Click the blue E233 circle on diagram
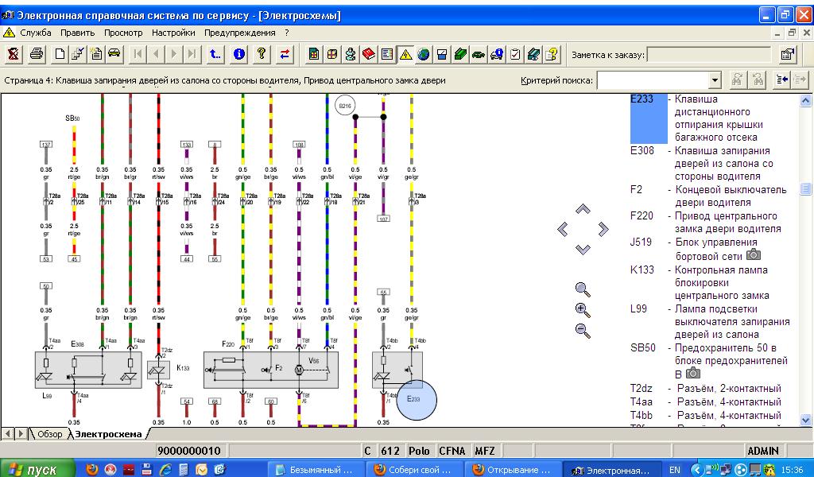This screenshot has height=477, width=814. pyautogui.click(x=417, y=399)
